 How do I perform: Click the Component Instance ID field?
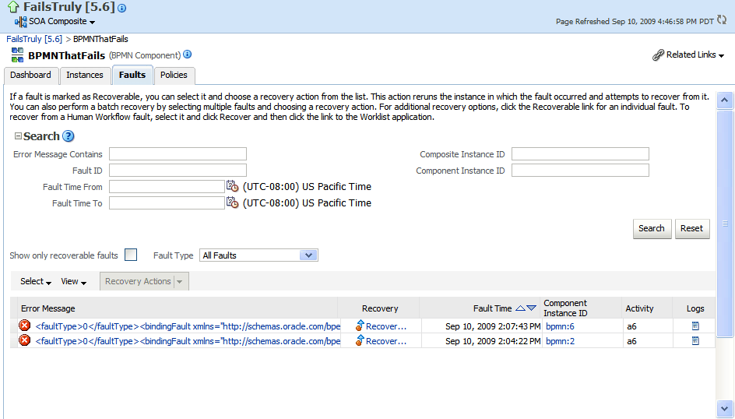(580, 170)
